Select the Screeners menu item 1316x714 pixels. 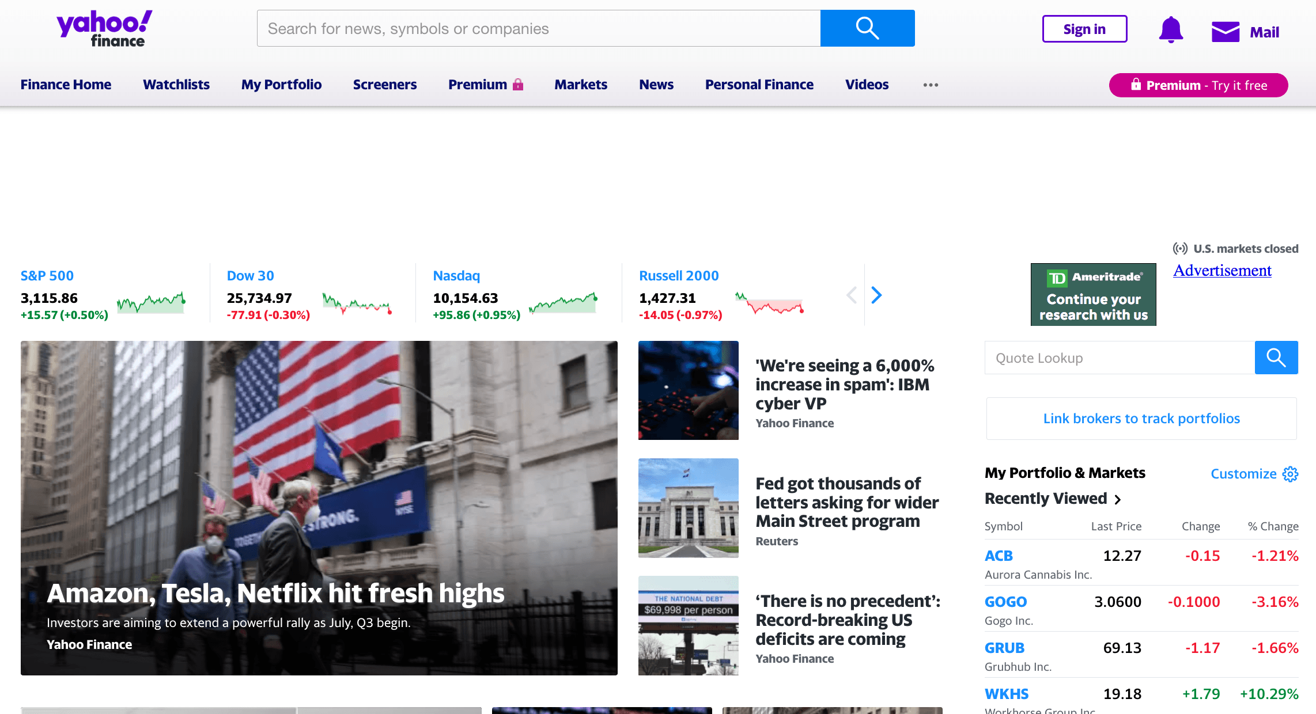[x=385, y=85]
